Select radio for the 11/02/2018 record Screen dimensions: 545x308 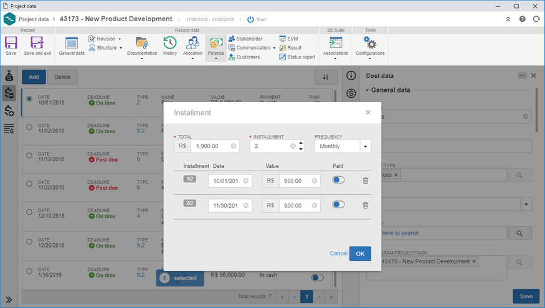[x=29, y=127]
